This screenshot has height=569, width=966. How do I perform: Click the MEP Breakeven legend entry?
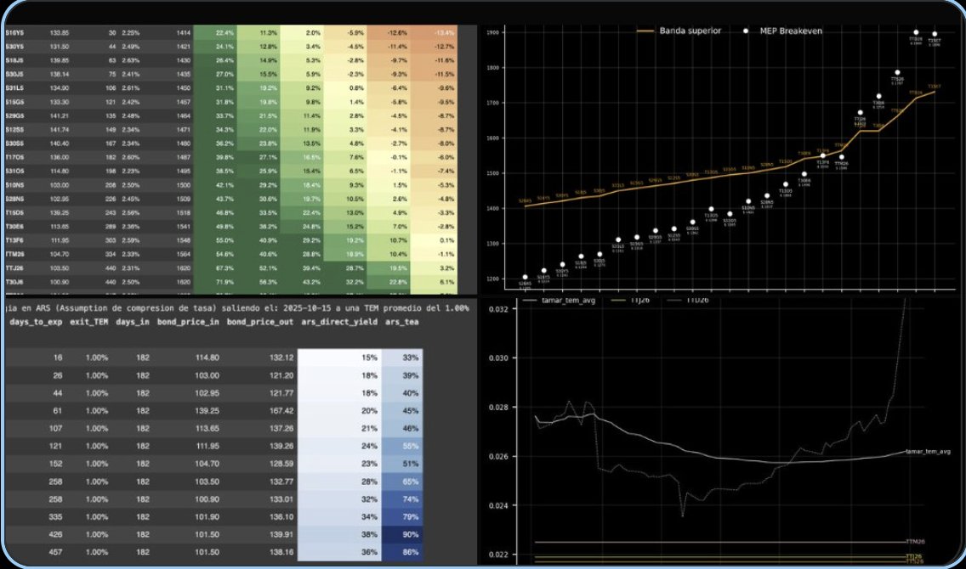click(x=782, y=31)
